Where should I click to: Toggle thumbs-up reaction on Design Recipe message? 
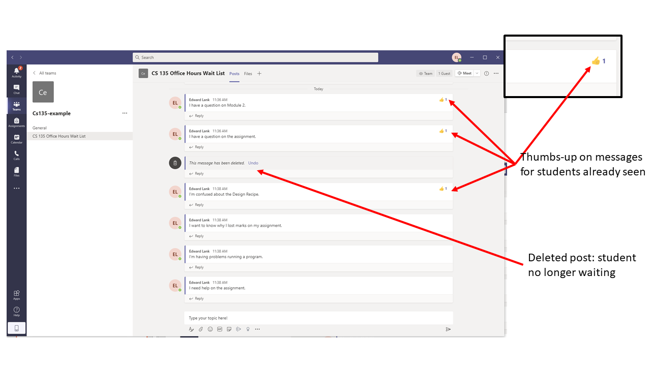tap(442, 189)
